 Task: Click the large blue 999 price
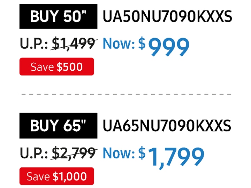point(169,47)
